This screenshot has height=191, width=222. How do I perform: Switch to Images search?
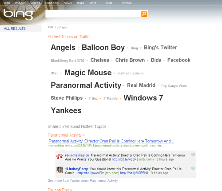[x=20, y=3]
